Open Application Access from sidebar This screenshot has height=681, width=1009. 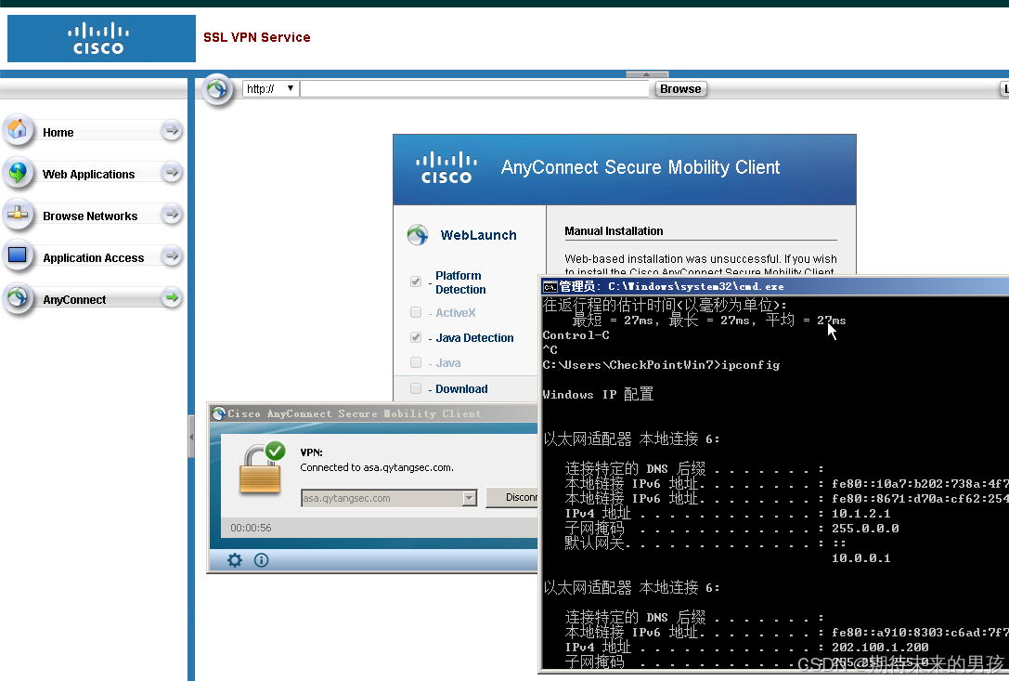[94, 257]
